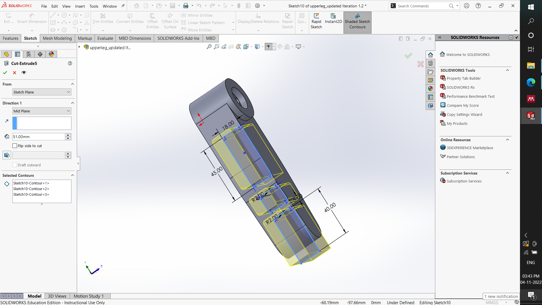Open the Trim Entities tool
Screen dimensions: 542x305
click(103, 19)
